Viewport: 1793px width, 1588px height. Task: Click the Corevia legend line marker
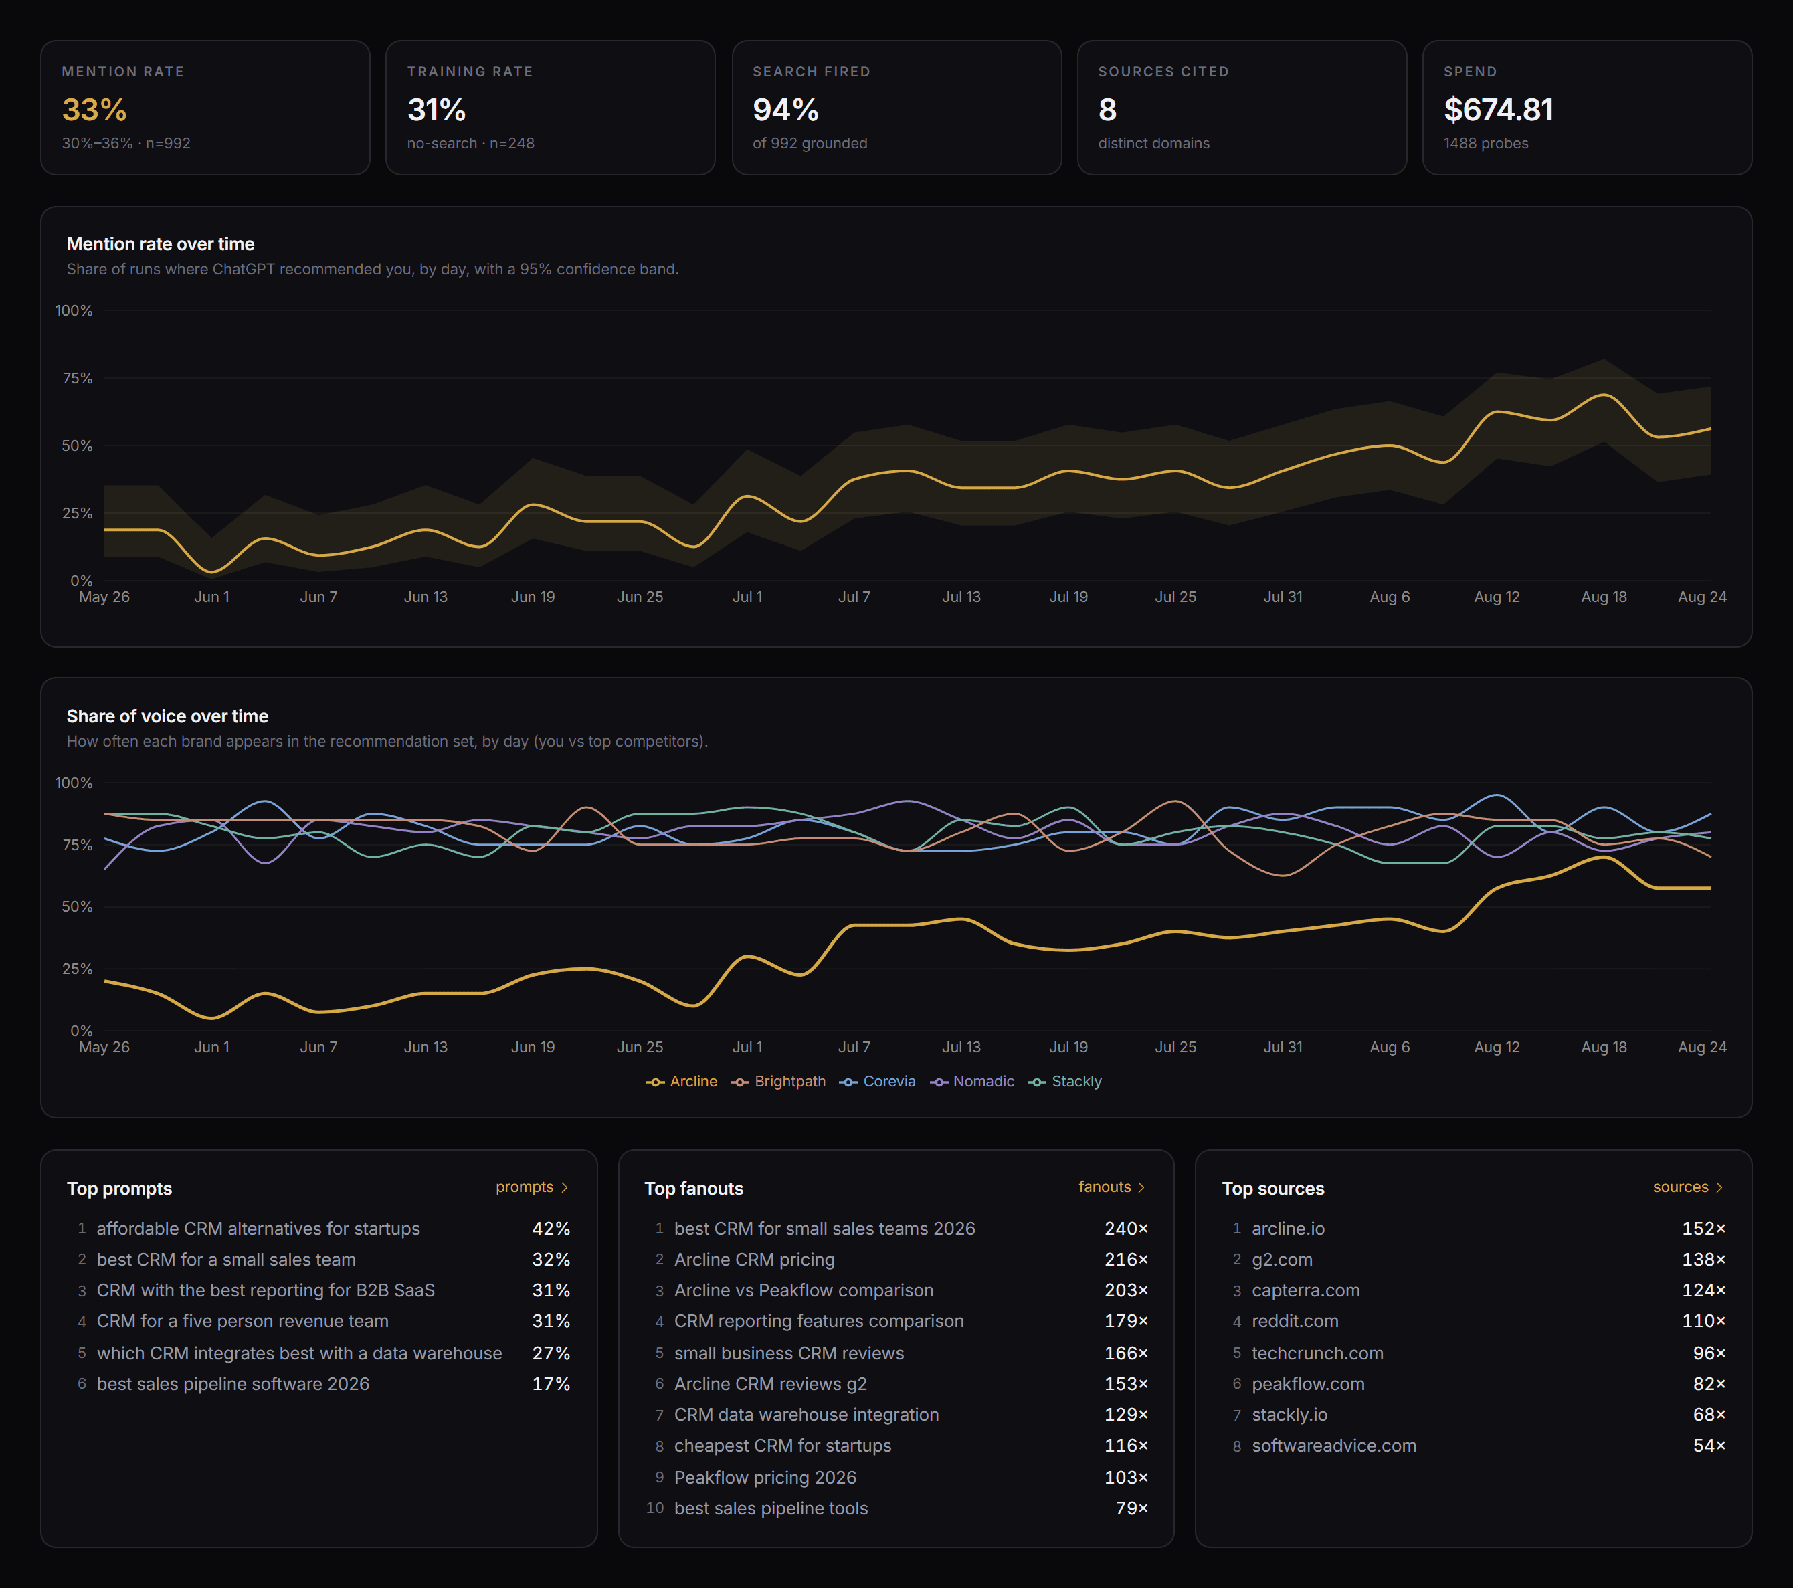[848, 1082]
